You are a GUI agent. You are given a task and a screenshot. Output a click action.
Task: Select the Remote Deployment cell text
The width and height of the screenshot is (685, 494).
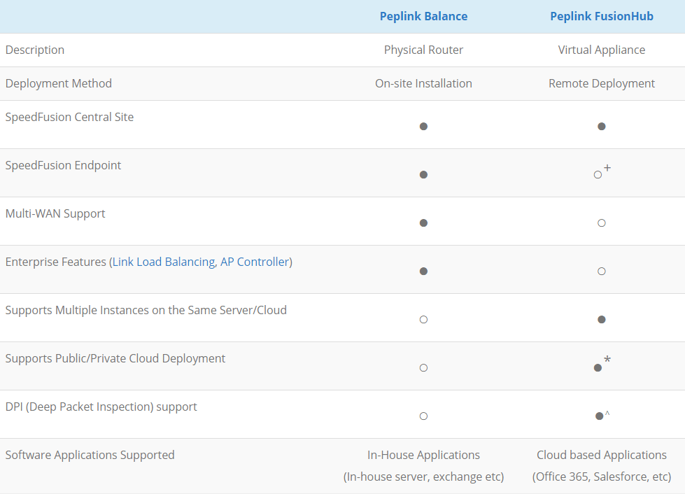(601, 83)
